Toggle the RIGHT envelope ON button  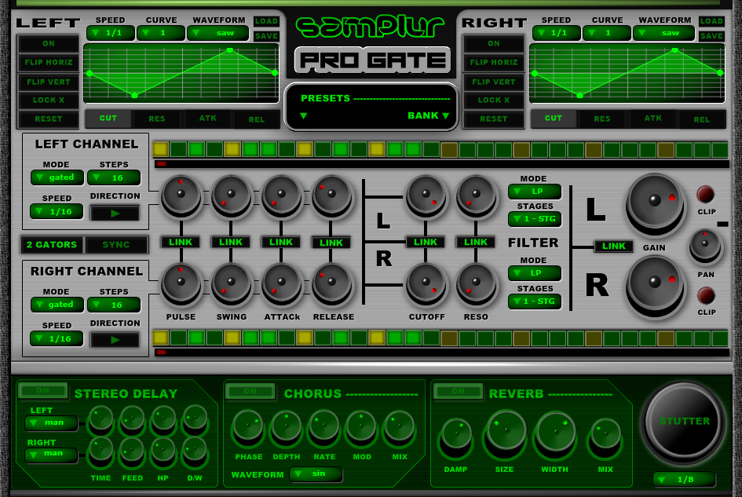point(494,43)
